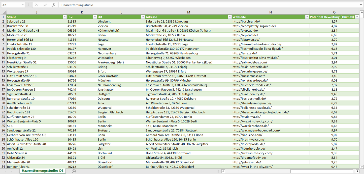Select all cells using the corner triangle button
This screenshot has height=174, width=364.
click(4, 12)
